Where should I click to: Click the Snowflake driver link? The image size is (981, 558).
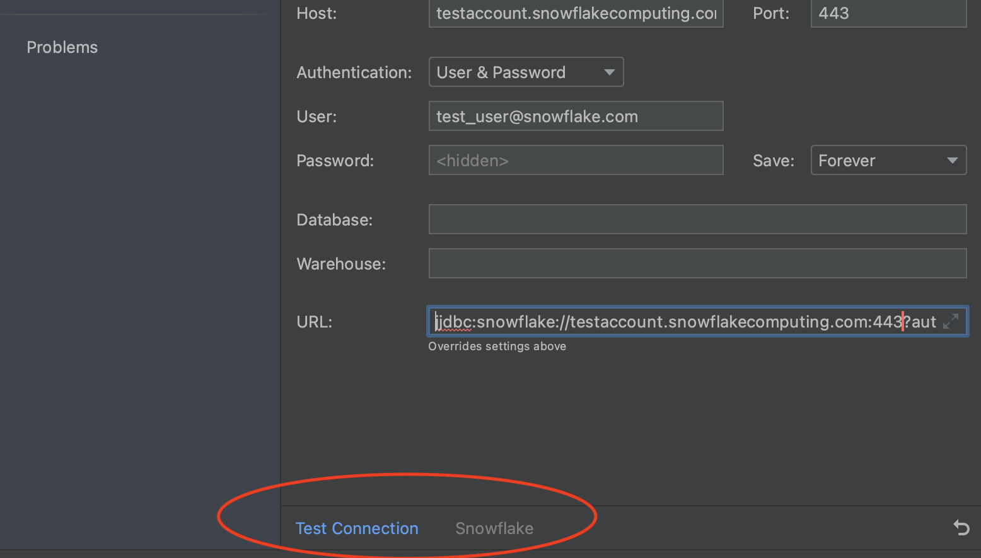pyautogui.click(x=494, y=528)
